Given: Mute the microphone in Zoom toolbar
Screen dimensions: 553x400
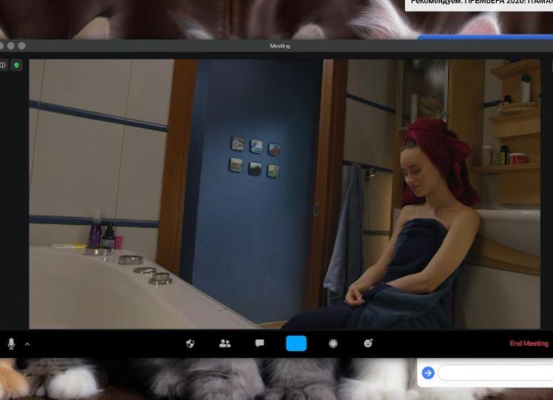Looking at the screenshot, I should pyautogui.click(x=11, y=344).
